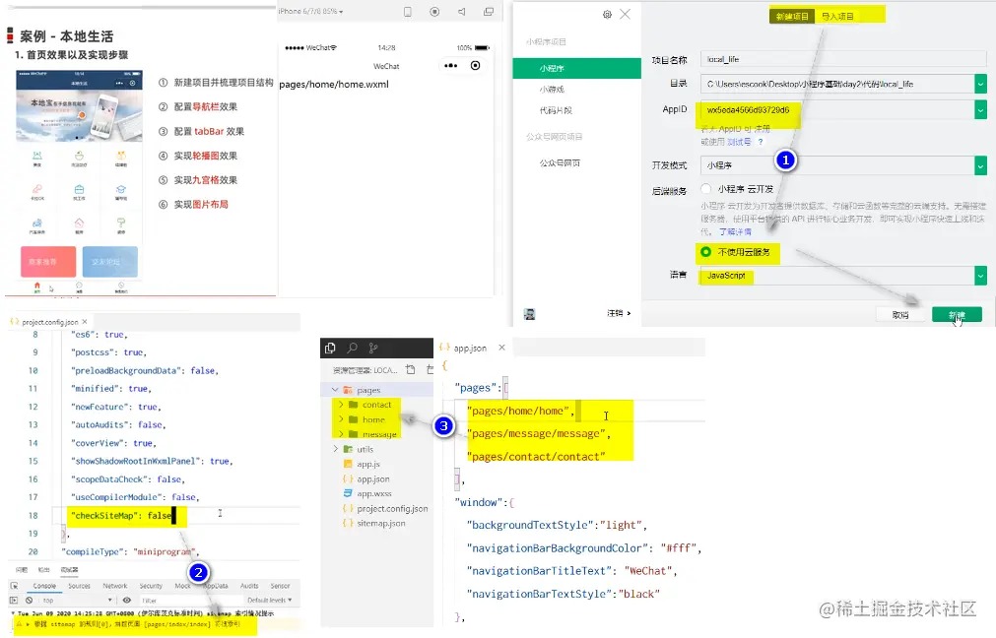996x638 pixels.
Task: Switch to the Console devtools tab
Action: (x=44, y=586)
